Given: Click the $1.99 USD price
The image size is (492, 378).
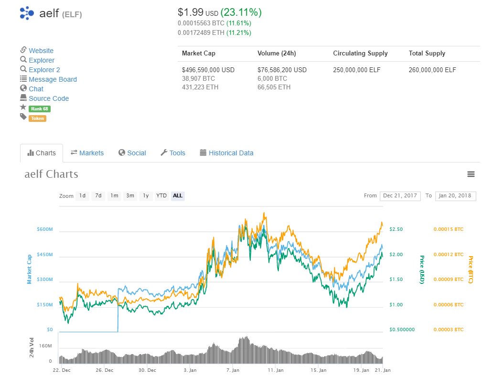Looking at the screenshot, I should [198, 12].
